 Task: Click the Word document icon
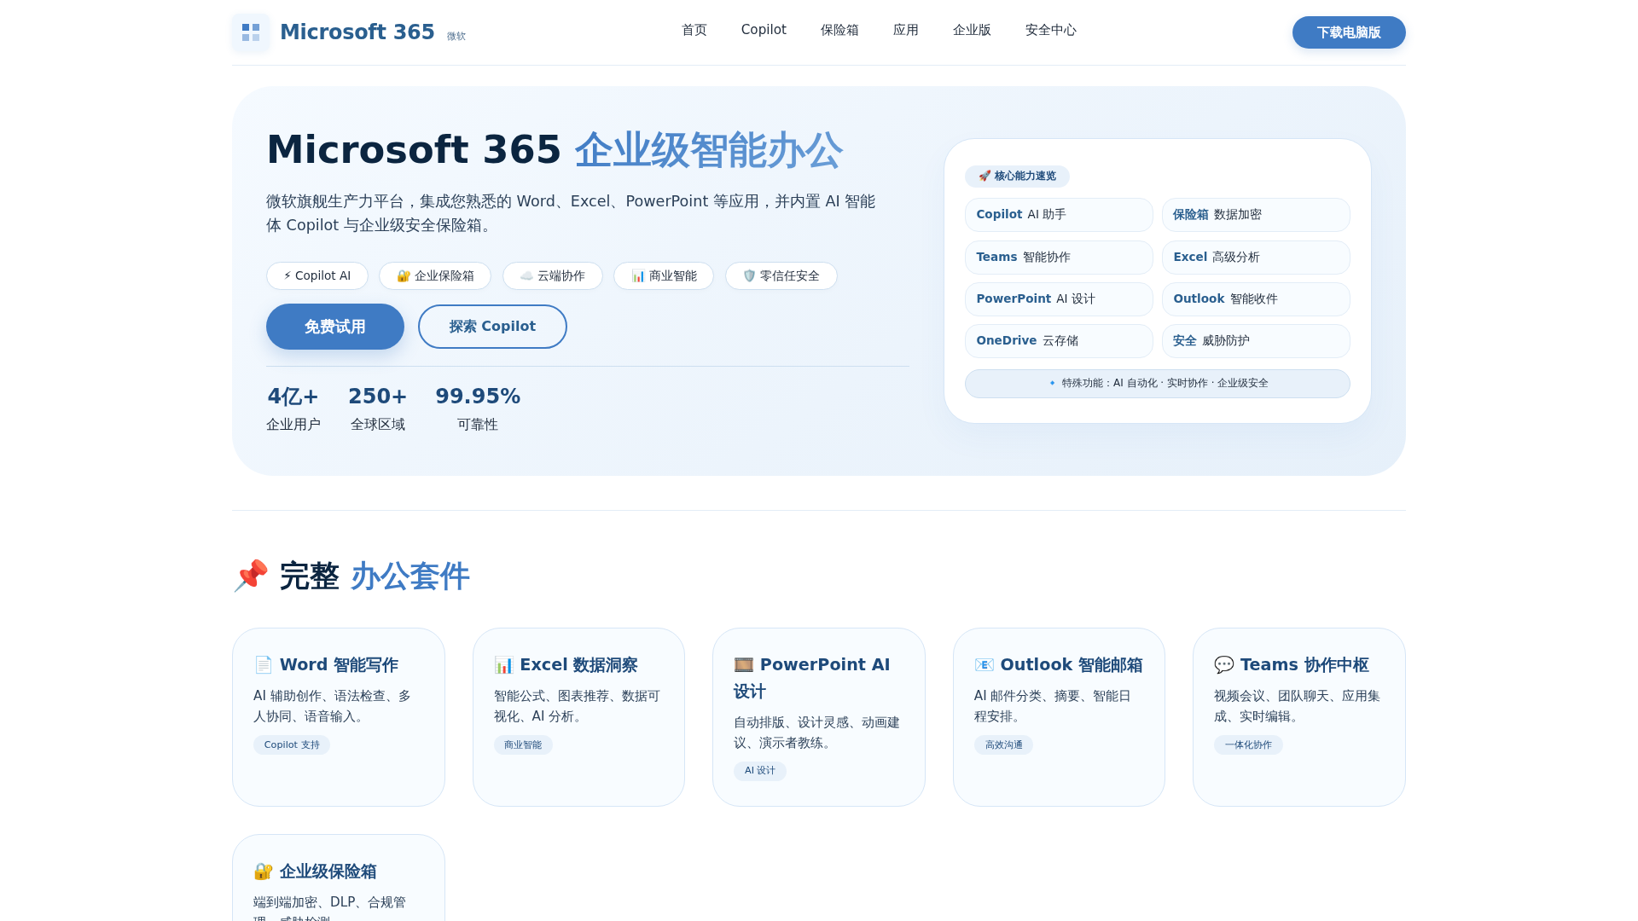264,665
